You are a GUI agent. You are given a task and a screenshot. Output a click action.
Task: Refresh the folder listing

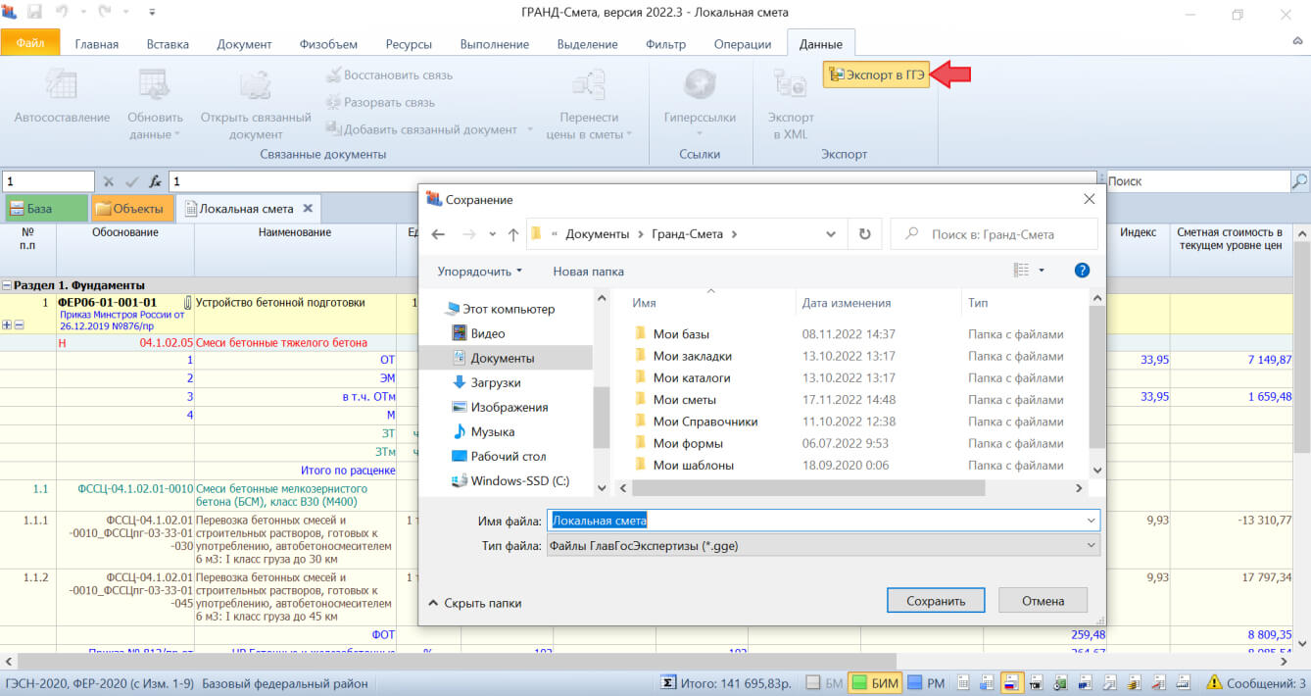864,234
